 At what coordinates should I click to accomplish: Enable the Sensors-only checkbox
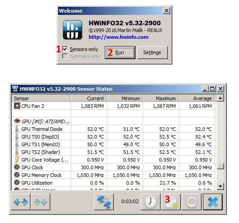(65, 49)
